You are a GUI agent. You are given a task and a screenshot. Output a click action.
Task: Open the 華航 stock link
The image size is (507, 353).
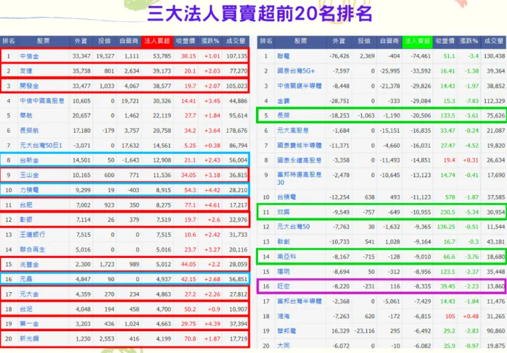tap(26, 116)
